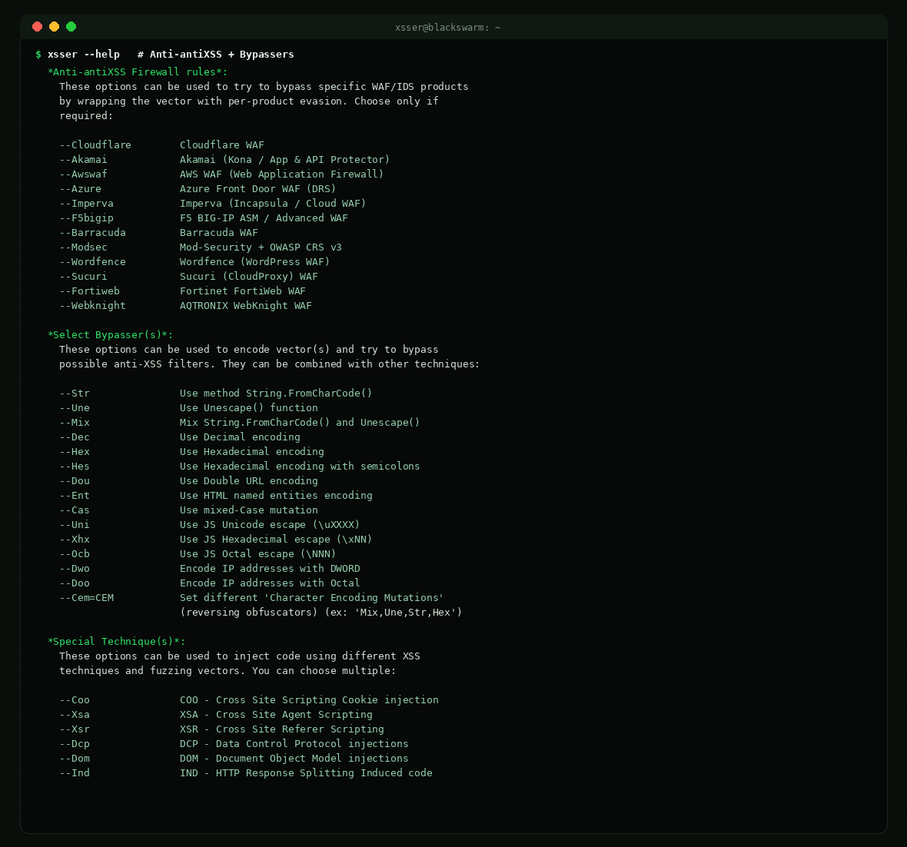Click 'DOM - Document Object Model injections' description
The height and width of the screenshot is (847, 907).
point(294,759)
